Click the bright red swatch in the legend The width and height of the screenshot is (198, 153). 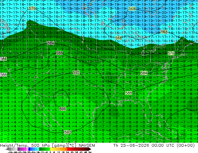[x=68, y=149]
